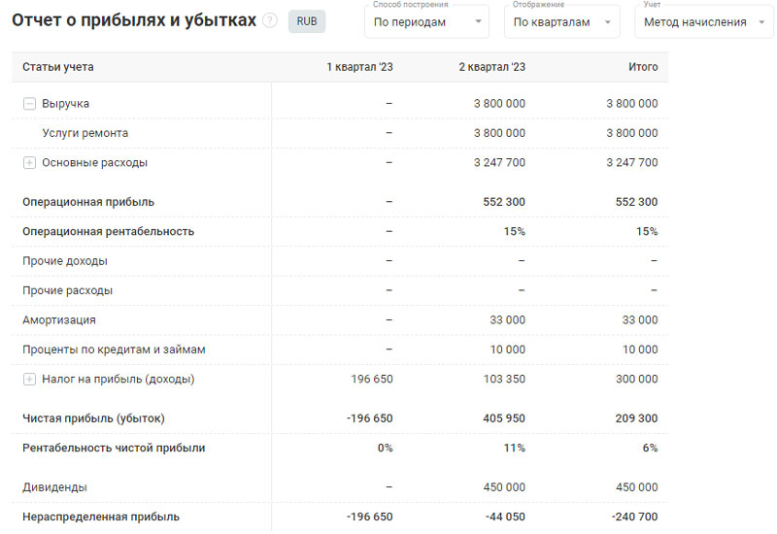Expand the Основные расходы row

pyautogui.click(x=29, y=162)
